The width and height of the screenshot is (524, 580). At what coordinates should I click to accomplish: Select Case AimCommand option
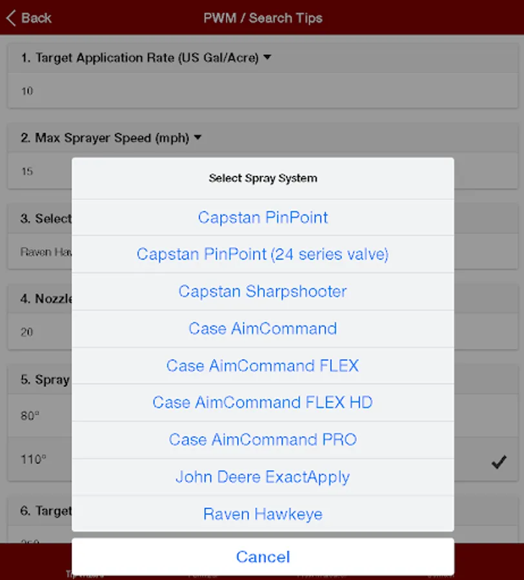click(263, 329)
